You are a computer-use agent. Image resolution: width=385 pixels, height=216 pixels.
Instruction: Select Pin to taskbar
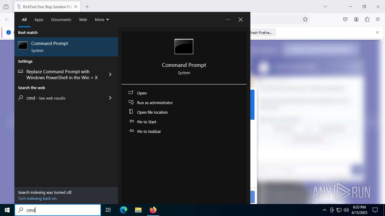point(184,131)
